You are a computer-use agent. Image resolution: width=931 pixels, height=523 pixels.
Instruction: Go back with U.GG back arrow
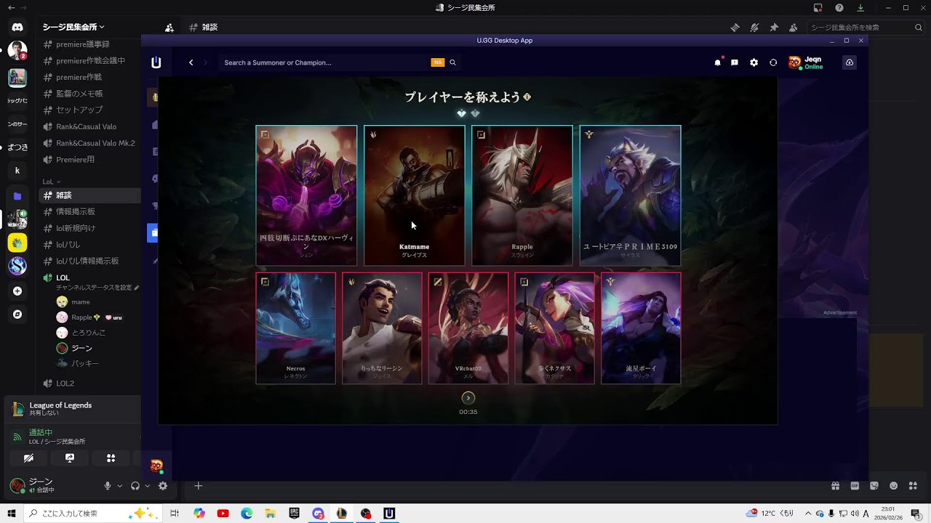pos(191,62)
